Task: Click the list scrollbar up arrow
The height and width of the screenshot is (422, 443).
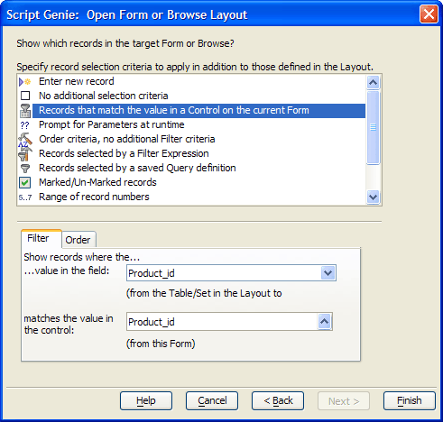Action: [x=374, y=82]
